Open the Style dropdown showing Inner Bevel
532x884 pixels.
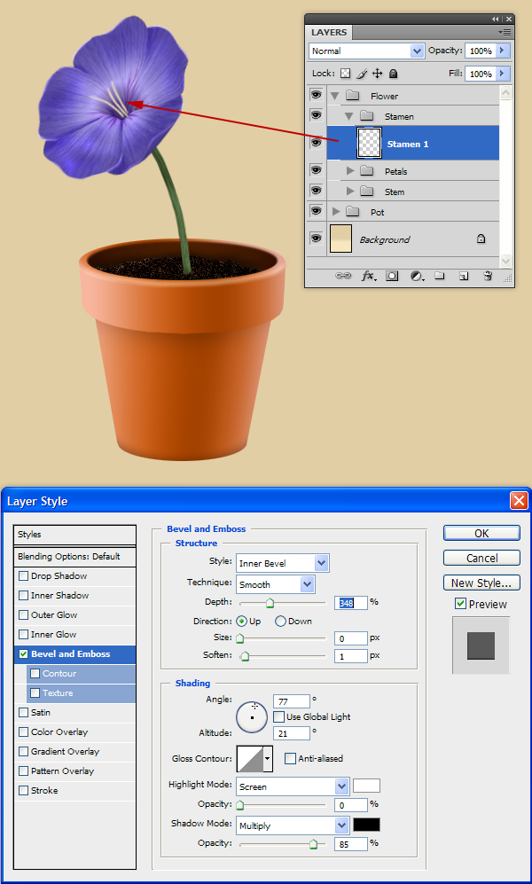click(282, 563)
